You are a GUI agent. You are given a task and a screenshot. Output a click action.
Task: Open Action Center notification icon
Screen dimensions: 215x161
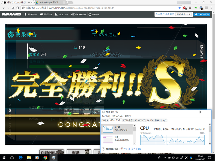(209, 158)
